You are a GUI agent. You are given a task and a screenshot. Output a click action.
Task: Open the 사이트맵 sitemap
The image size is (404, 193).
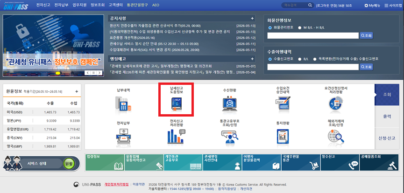tap(393, 6)
